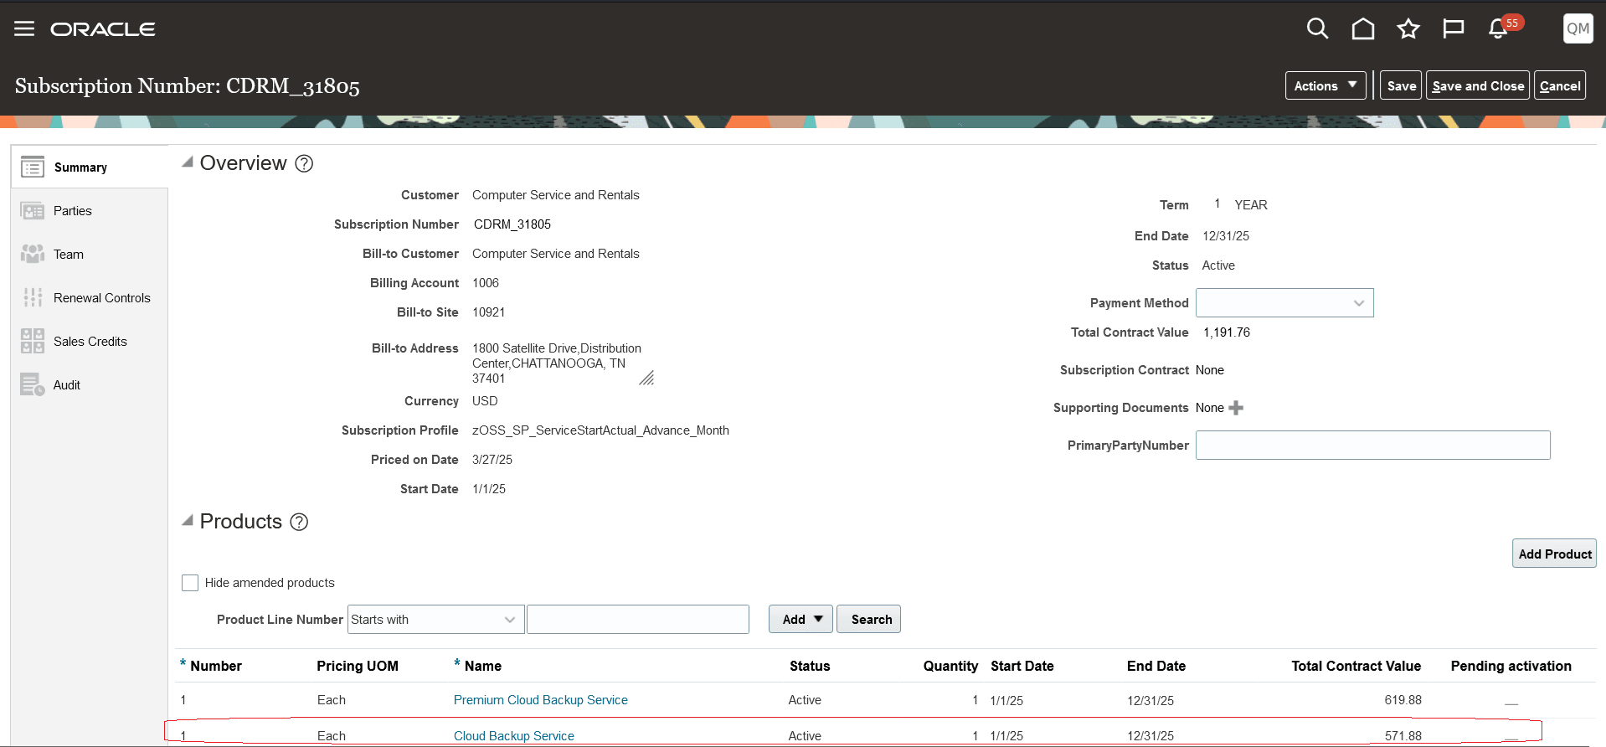Sort by End Date column header
Screen dimensions: 1606x747
coord(1156,666)
